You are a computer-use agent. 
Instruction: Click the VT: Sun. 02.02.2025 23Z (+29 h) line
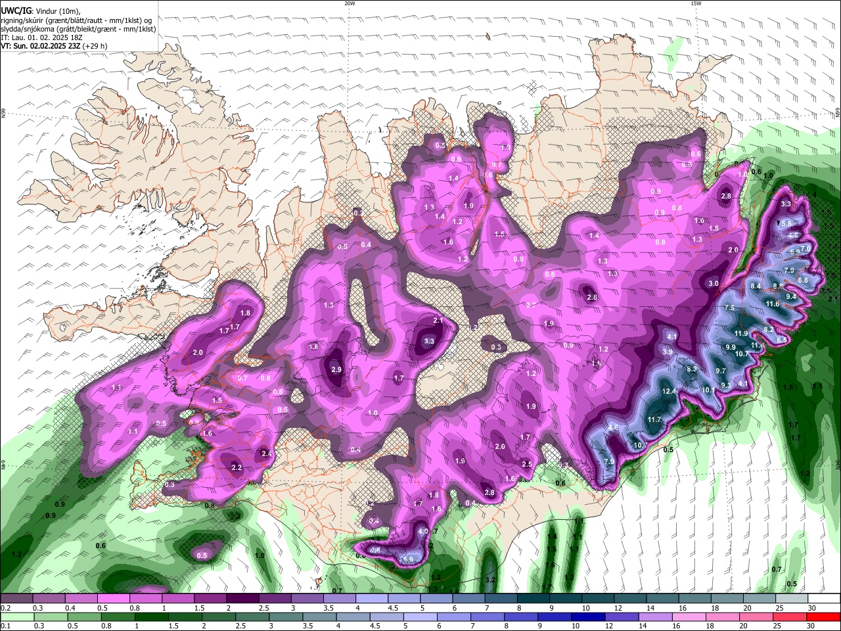pyautogui.click(x=54, y=46)
